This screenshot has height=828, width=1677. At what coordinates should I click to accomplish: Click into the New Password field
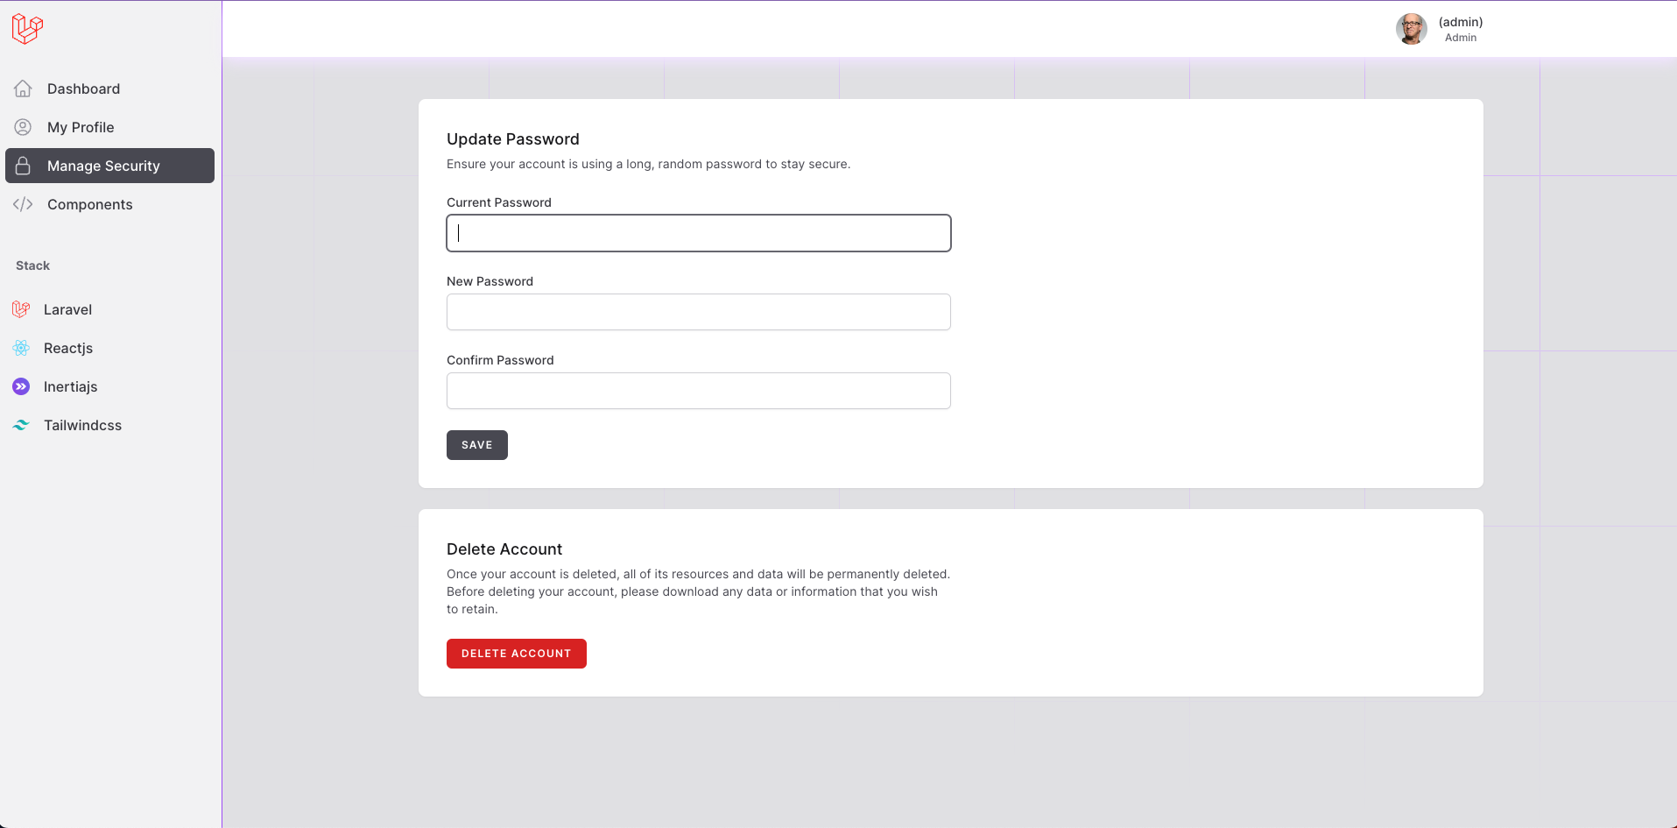click(698, 312)
